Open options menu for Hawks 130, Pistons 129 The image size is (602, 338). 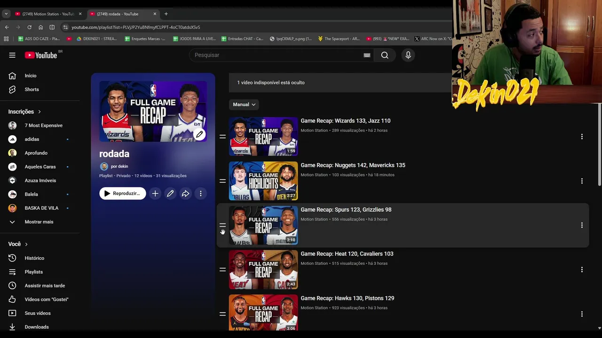(x=582, y=314)
